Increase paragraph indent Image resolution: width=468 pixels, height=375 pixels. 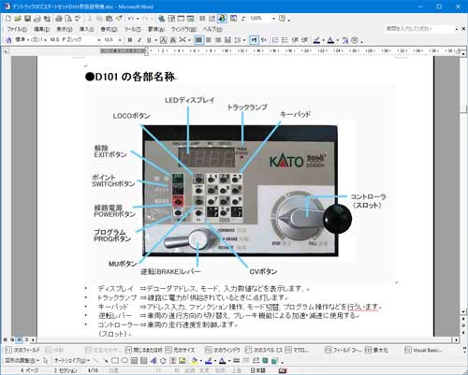[x=305, y=40]
